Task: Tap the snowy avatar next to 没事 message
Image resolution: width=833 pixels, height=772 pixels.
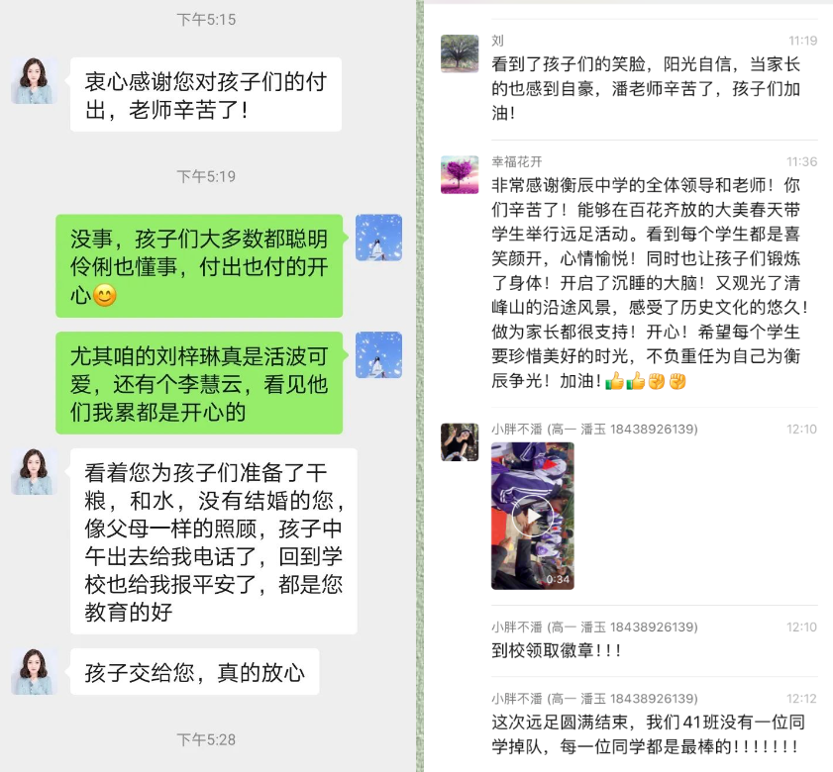Action: click(x=378, y=238)
